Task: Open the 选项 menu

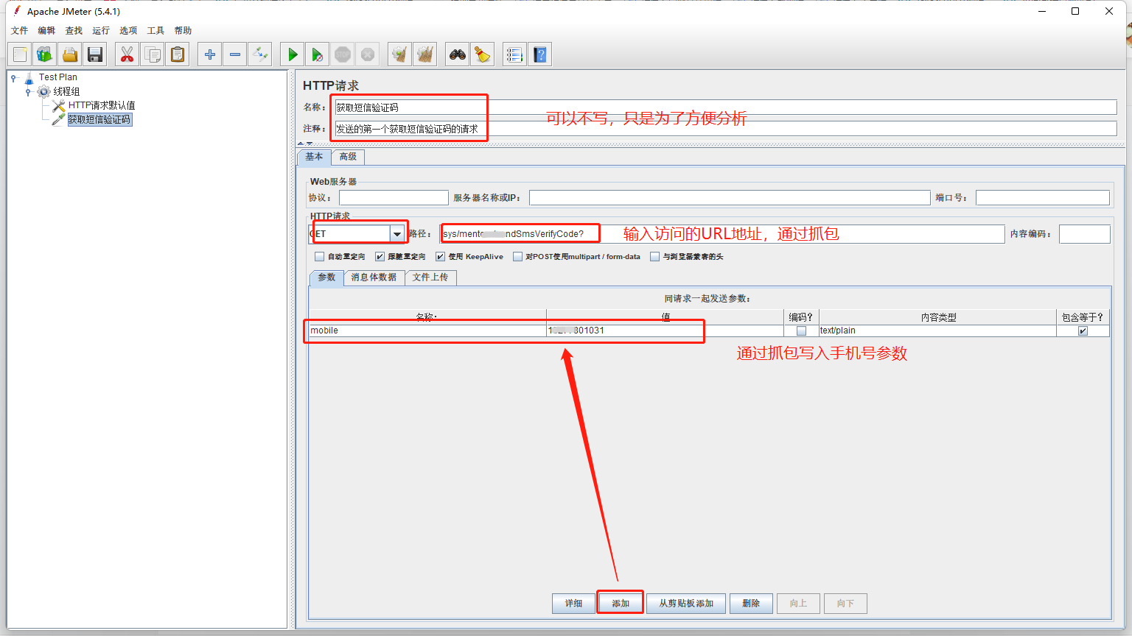Action: point(128,31)
